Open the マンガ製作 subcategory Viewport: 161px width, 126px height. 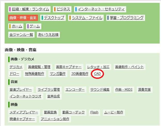[x=57, y=74]
